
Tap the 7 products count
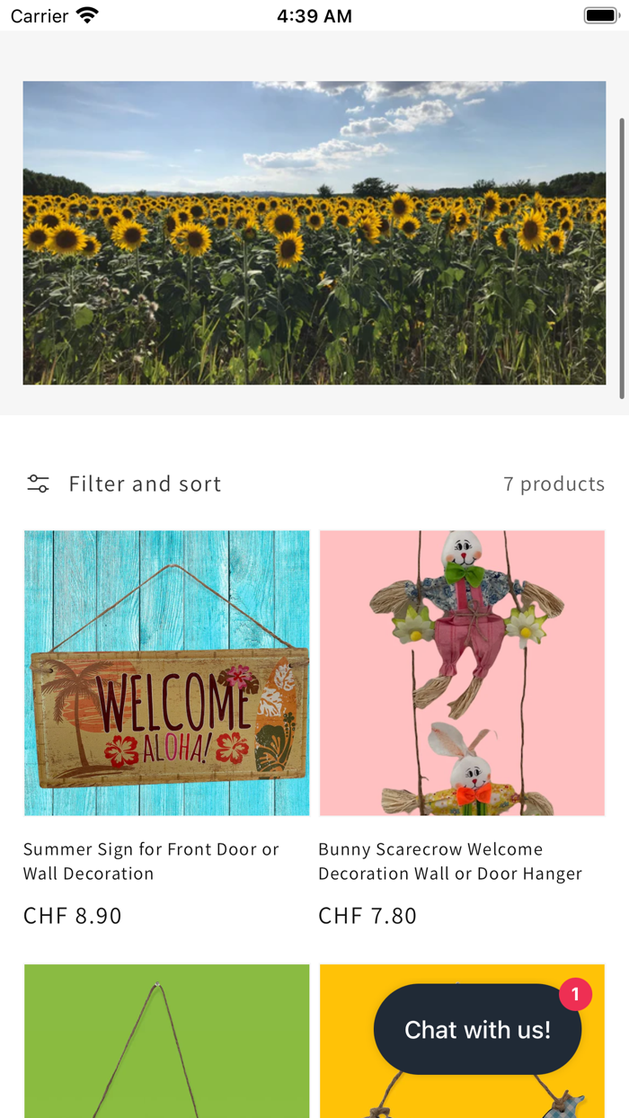tap(554, 484)
